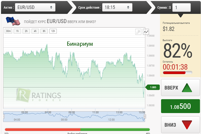Click the right handle of chart navigator

click(145, 116)
